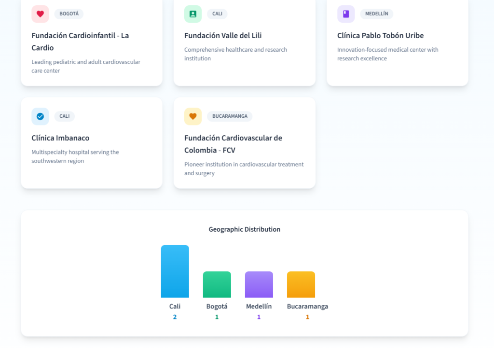Image resolution: width=494 pixels, height=348 pixels.
Task: Click the orange Bucaramanga bar in the chart
Action: click(301, 284)
